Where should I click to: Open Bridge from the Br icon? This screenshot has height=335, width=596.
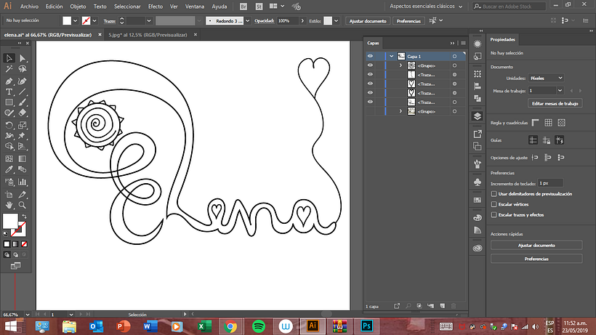click(243, 7)
